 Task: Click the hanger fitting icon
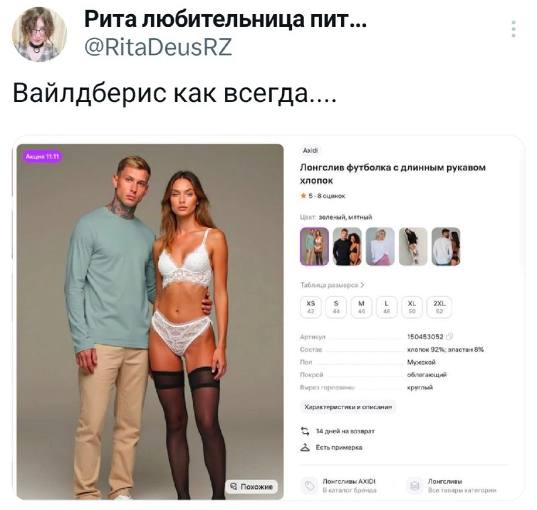click(305, 448)
